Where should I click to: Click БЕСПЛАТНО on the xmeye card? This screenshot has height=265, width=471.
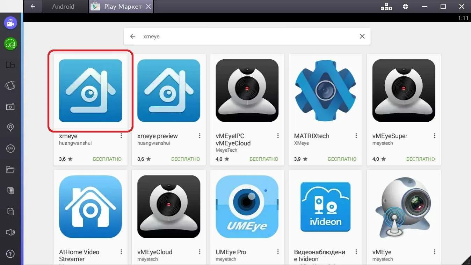point(107,159)
